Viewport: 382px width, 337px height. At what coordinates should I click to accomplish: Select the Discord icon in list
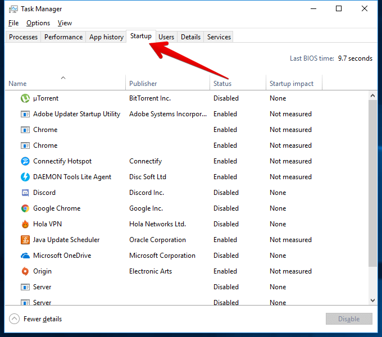[x=25, y=193]
